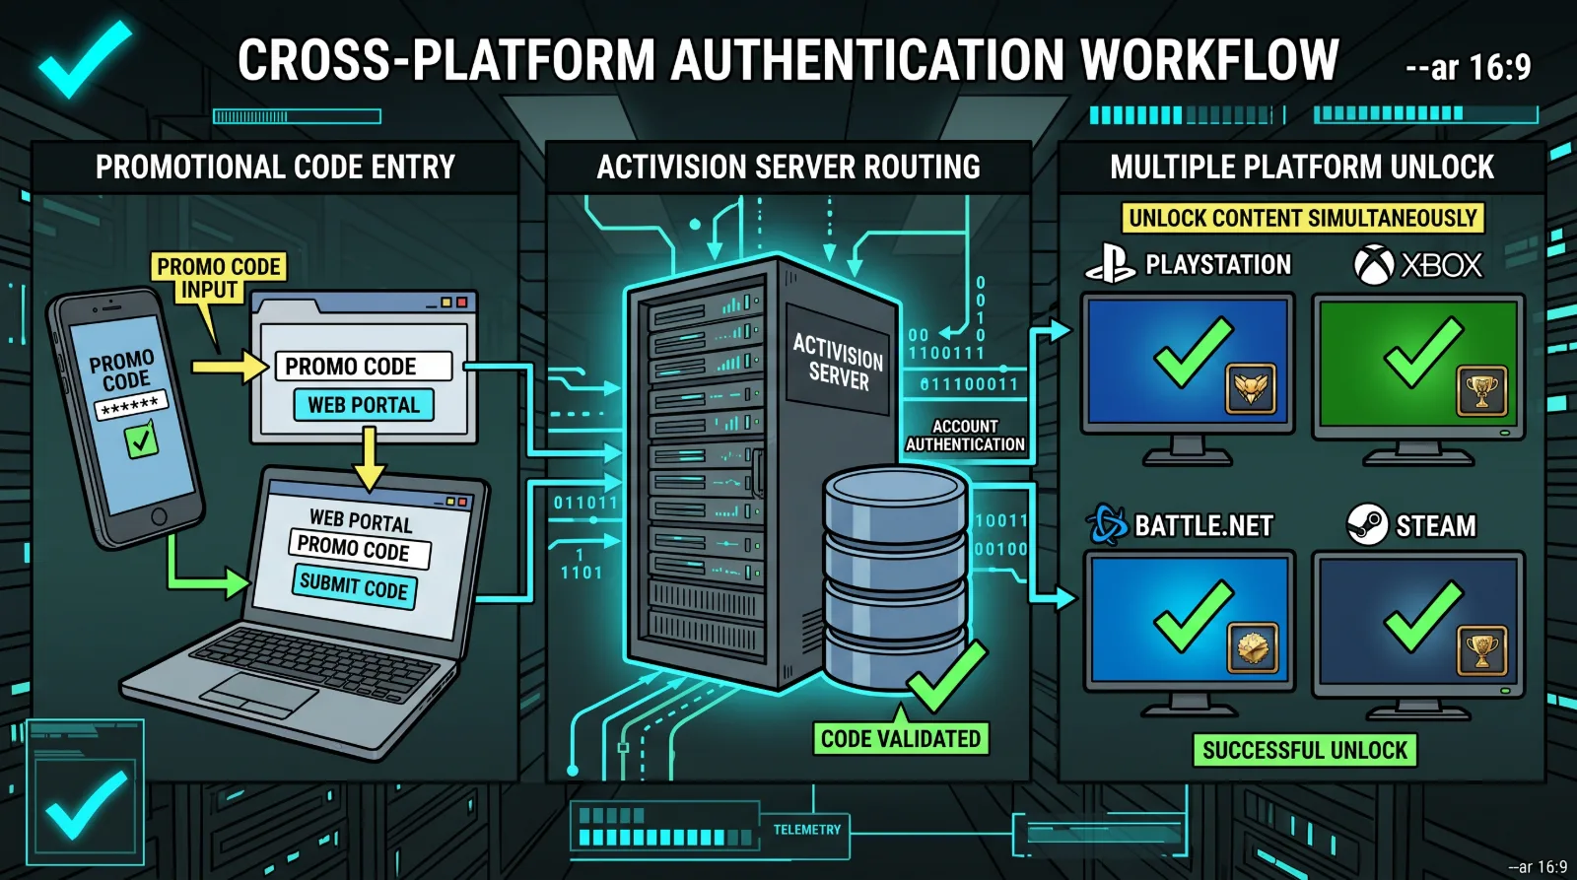
Task: Click the thin progress bar above Promotional Code Entry
Action: pyautogui.click(x=297, y=116)
